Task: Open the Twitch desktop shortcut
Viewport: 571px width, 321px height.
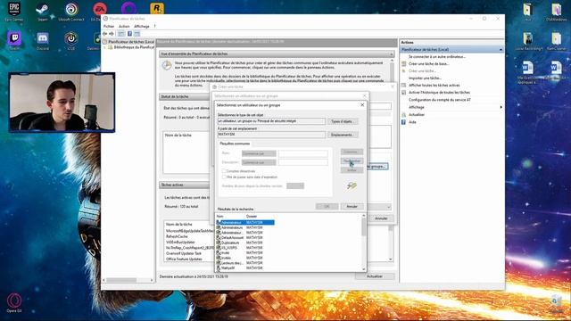Action: pyautogui.click(x=14, y=39)
